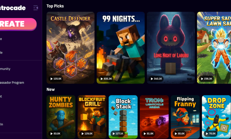This screenshot has width=231, height=139.
Task: Click the 835.3K play count badge
Action: [106, 79]
